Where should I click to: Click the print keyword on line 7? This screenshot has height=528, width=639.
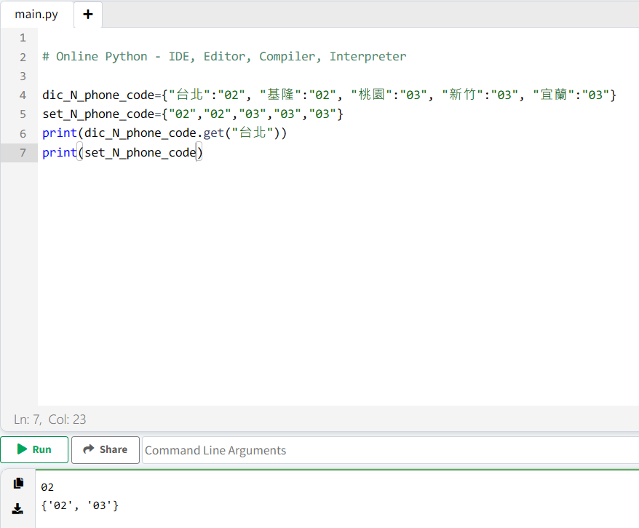point(60,152)
